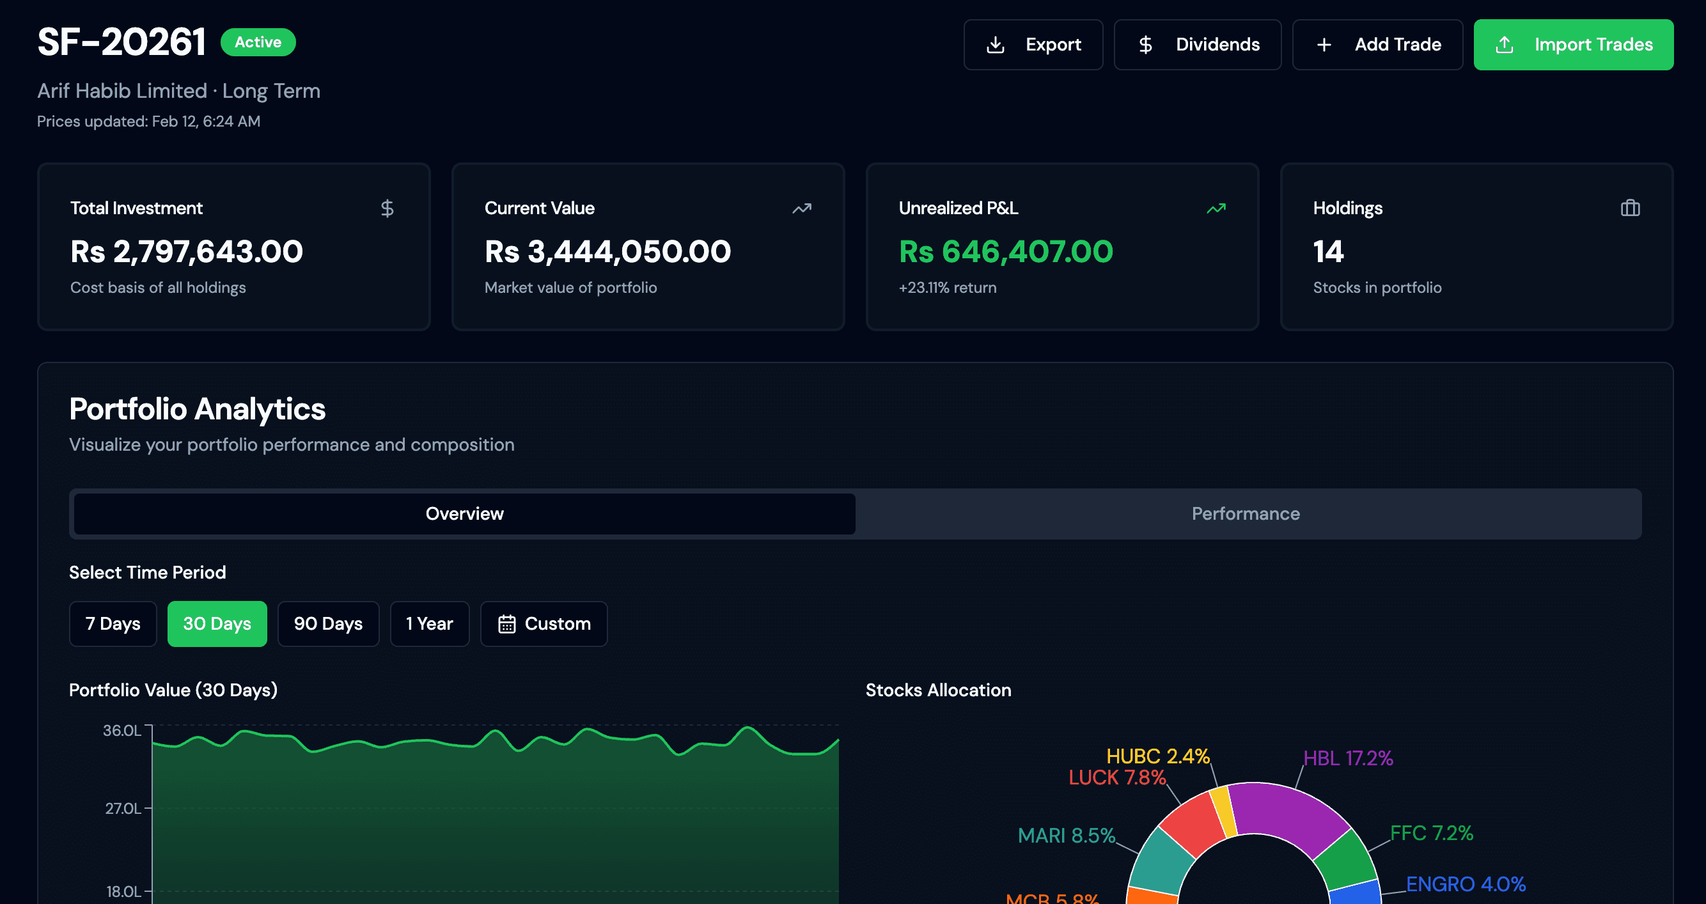Image resolution: width=1706 pixels, height=904 pixels.
Task: Click the Import Trades button
Action: pos(1573,44)
